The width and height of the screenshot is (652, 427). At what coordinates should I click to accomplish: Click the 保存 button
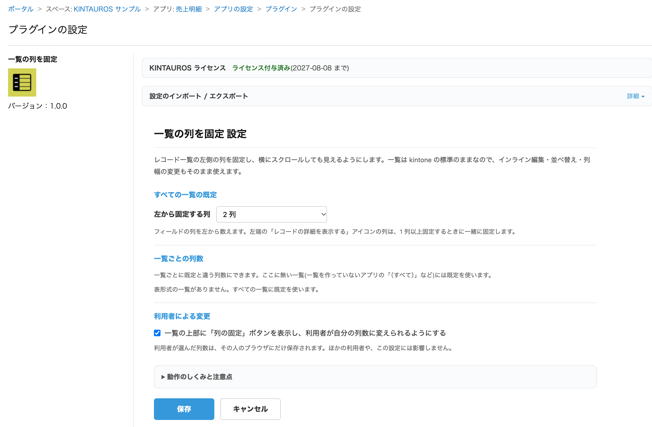click(184, 409)
